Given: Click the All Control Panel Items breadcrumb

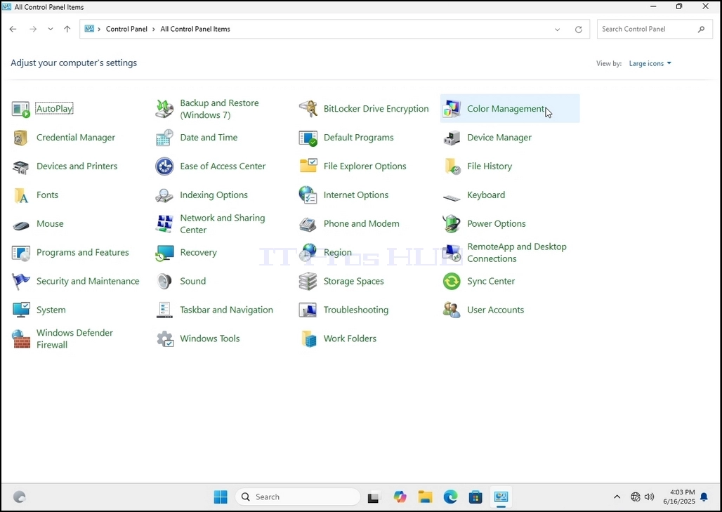Looking at the screenshot, I should click(x=195, y=29).
